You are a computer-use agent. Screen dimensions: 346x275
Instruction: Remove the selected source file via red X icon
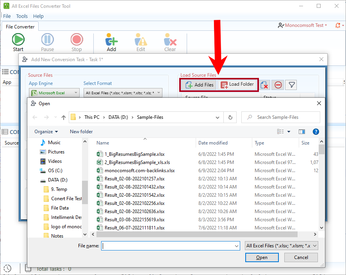[265, 85]
